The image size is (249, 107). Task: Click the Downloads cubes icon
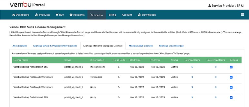[139, 15]
